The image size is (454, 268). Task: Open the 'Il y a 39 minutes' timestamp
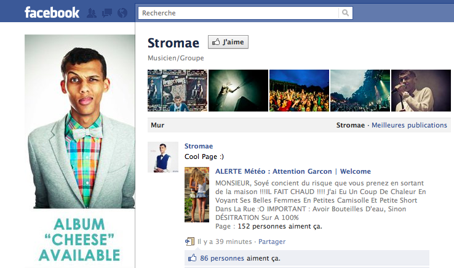225,242
